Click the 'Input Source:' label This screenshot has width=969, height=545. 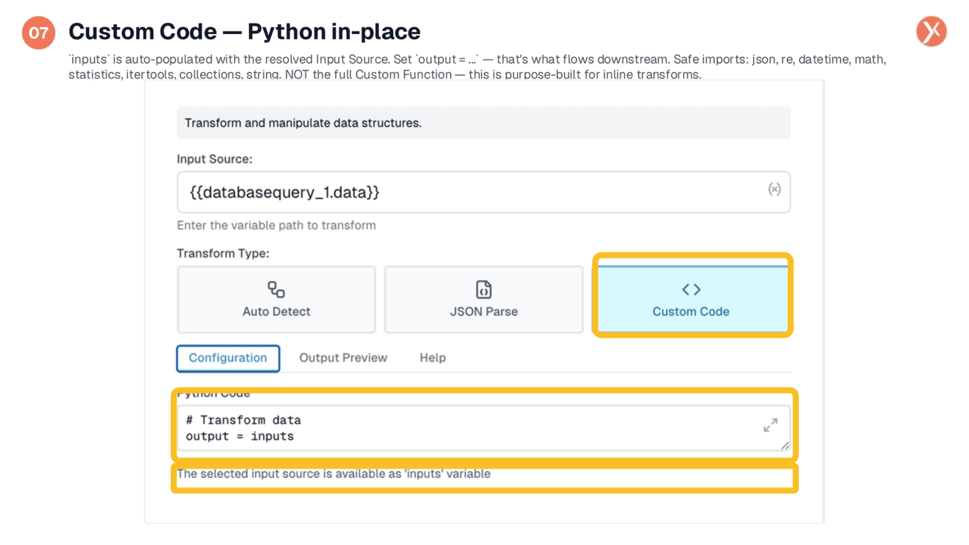[x=214, y=159]
